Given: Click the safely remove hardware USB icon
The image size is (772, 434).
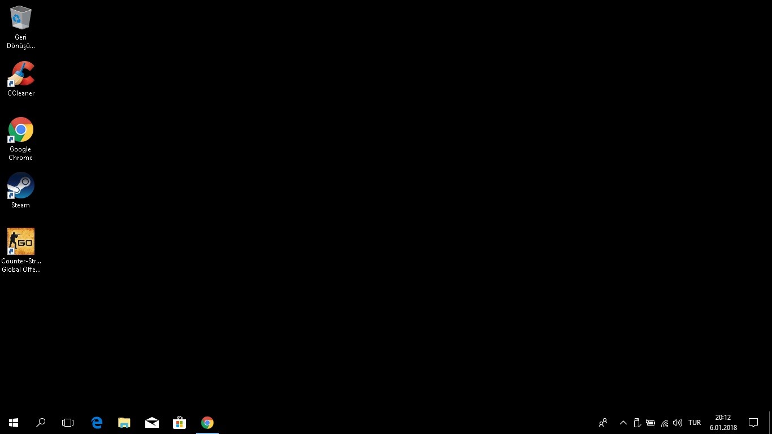Looking at the screenshot, I should 637,423.
